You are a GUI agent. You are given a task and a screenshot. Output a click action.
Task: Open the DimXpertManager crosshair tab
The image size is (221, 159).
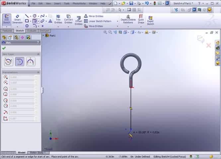[x=22, y=37]
